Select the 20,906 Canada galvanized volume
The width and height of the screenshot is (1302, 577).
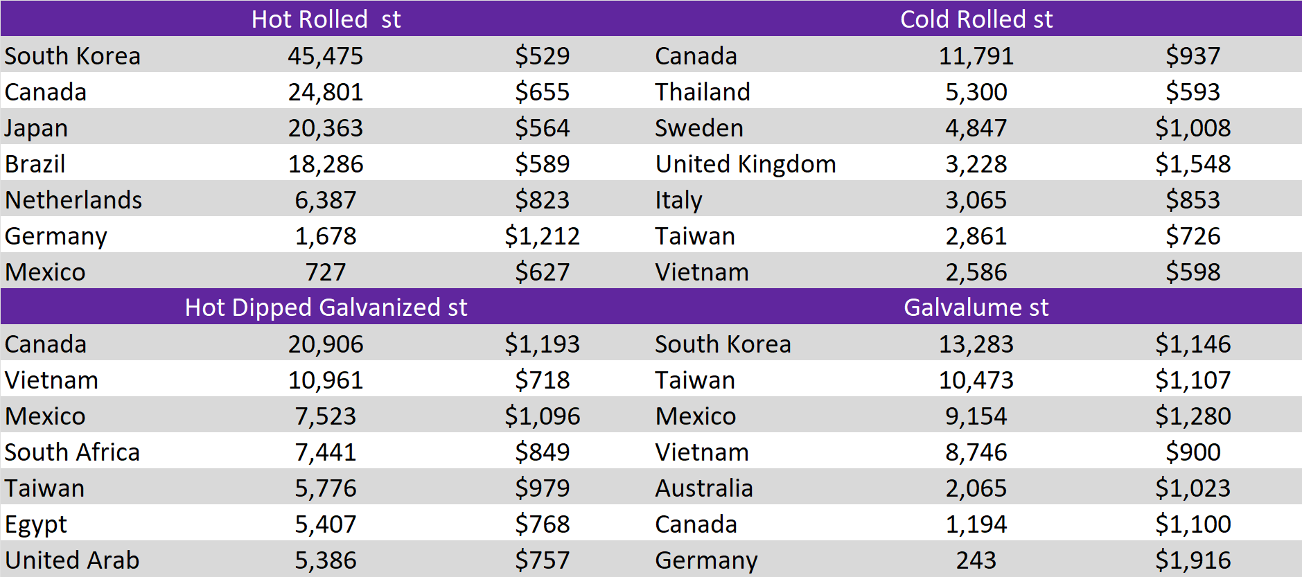click(325, 344)
